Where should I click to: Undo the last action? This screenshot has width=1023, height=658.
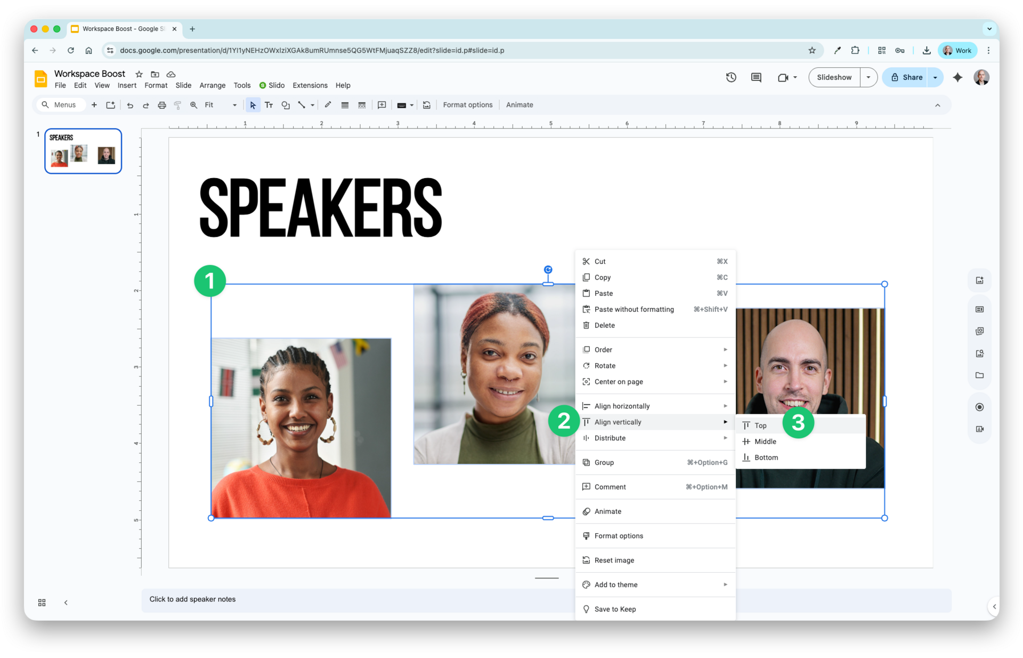point(129,105)
